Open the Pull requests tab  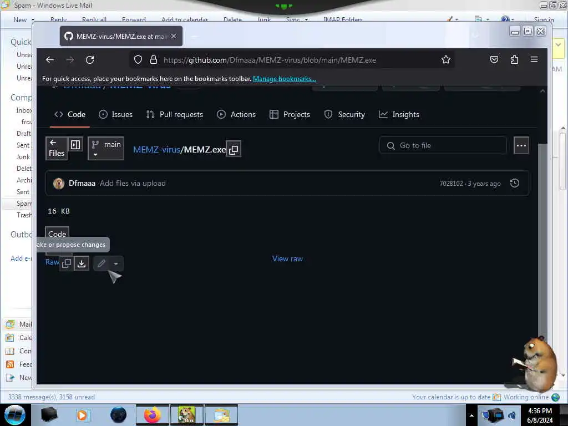click(x=174, y=114)
